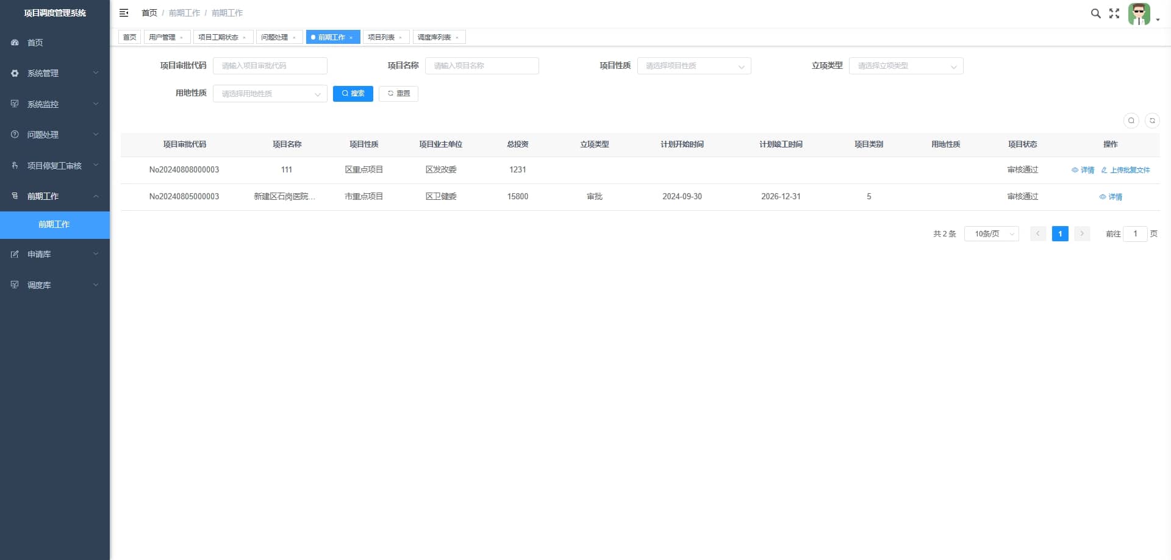Go to 首页 via the breadcrumb
Screen dimensions: 1171x560
coord(149,13)
